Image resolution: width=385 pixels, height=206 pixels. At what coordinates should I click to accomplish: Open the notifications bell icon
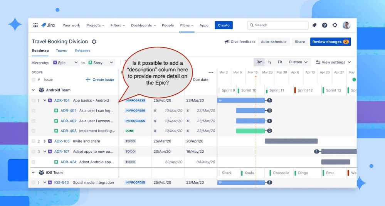314,25
